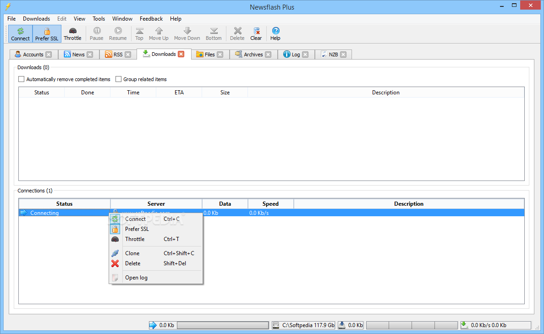Image resolution: width=544 pixels, height=334 pixels.
Task: Choose Delete in the context menu
Action: [156, 263]
